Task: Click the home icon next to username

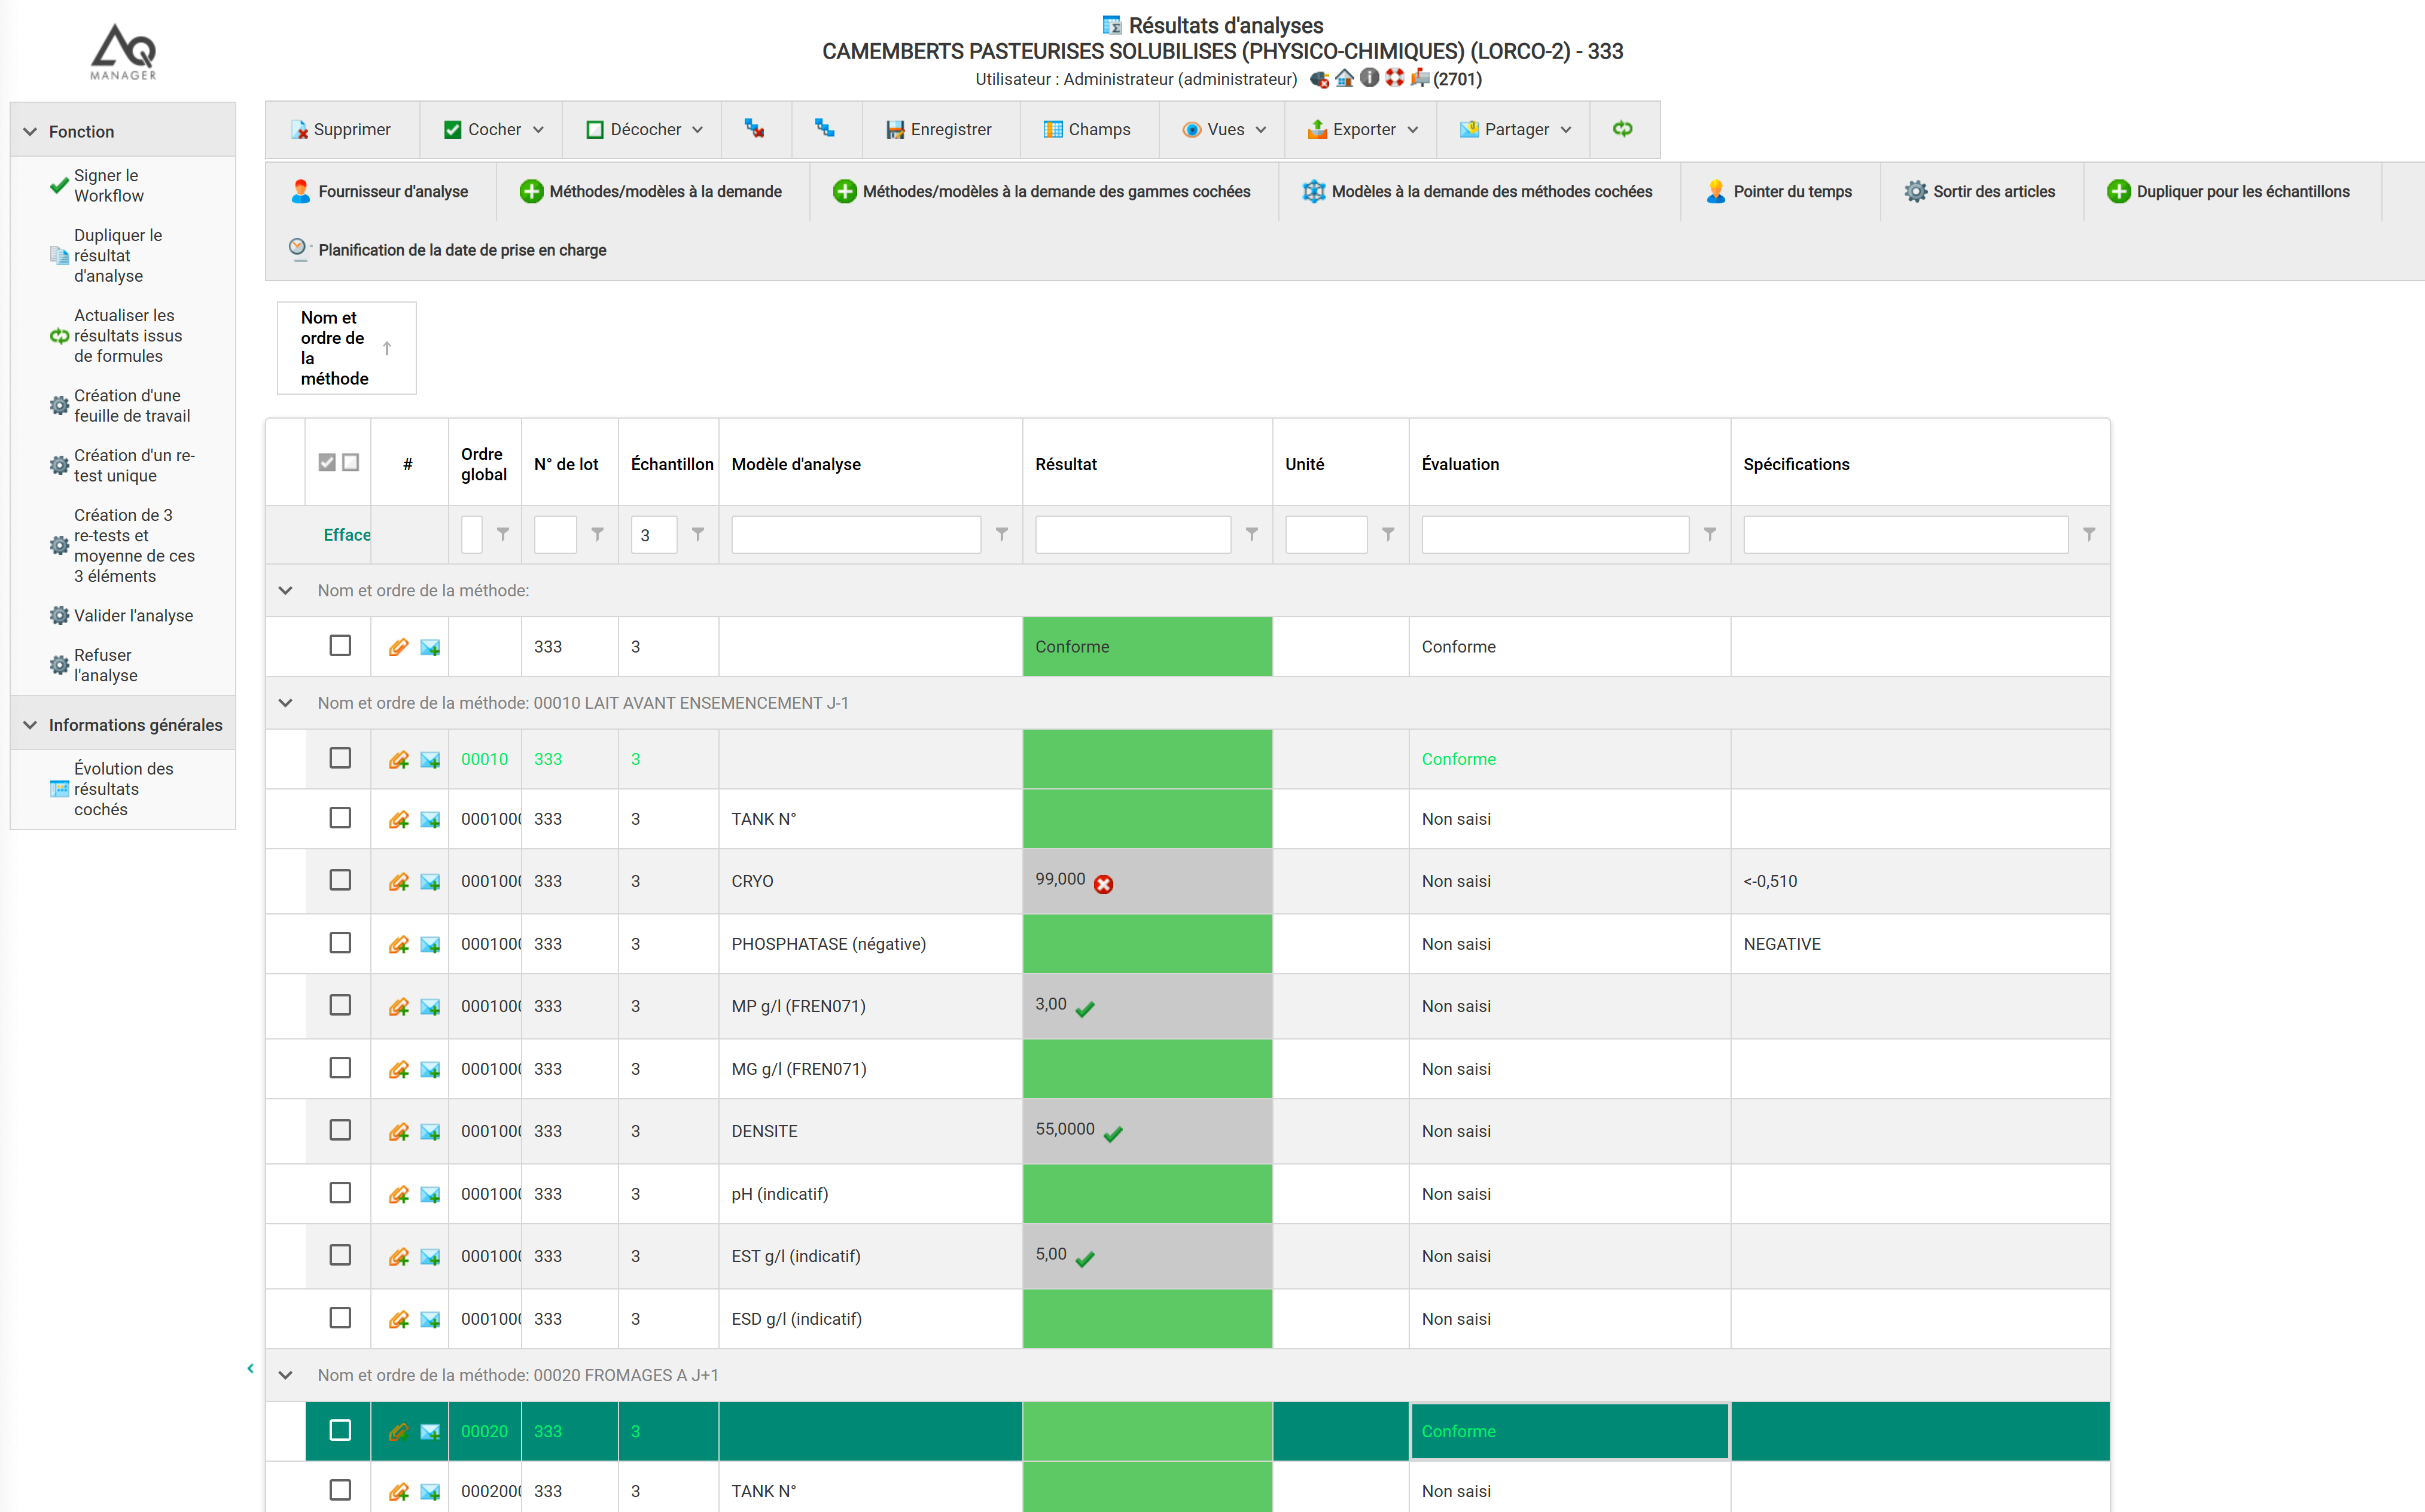Action: point(1344,79)
